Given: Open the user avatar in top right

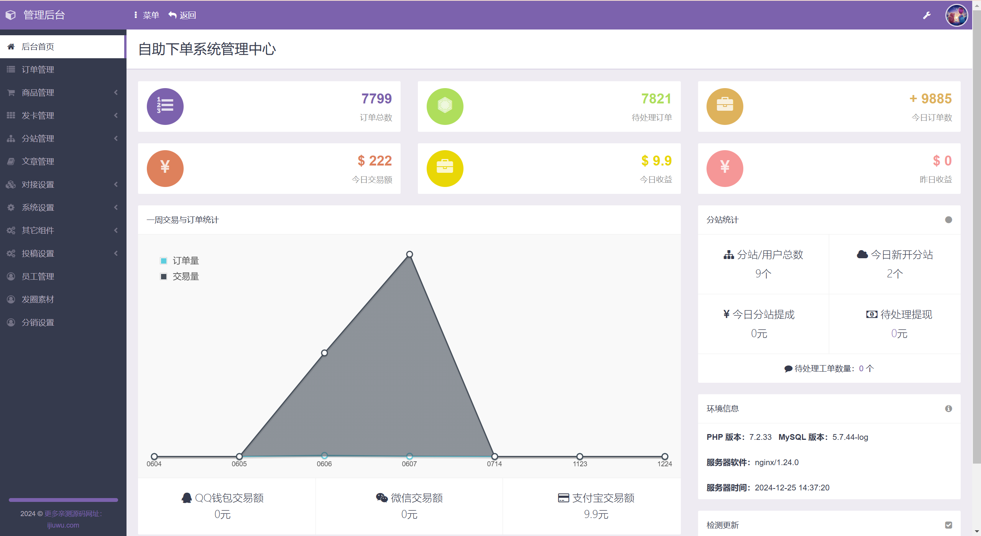Looking at the screenshot, I should pyautogui.click(x=956, y=15).
